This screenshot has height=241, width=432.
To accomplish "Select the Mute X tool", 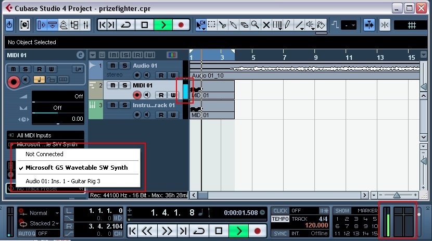I will [266, 25].
